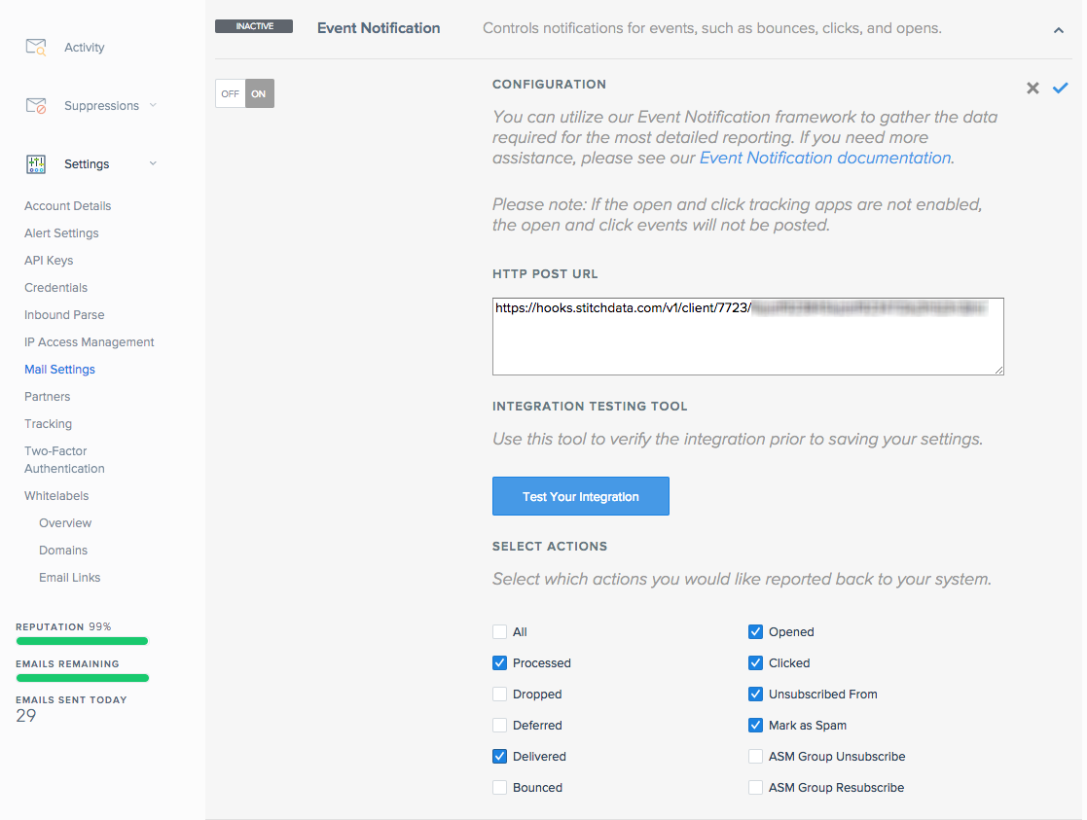The image size is (1087, 820).
Task: Collapse the Settings section chevron
Action: pyautogui.click(x=153, y=163)
